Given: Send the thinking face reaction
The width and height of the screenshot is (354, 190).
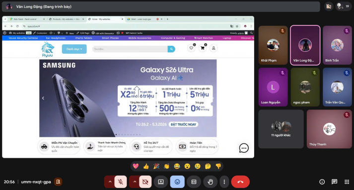Looking at the screenshot, I should [x=208, y=166].
